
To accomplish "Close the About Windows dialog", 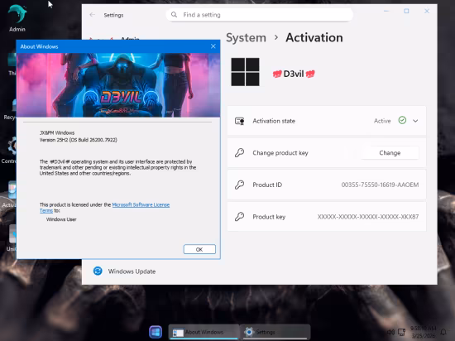I will point(213,46).
